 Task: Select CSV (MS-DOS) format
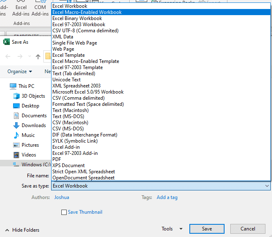(161, 129)
